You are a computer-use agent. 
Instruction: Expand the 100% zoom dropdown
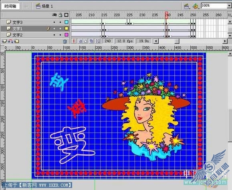[229, 6]
